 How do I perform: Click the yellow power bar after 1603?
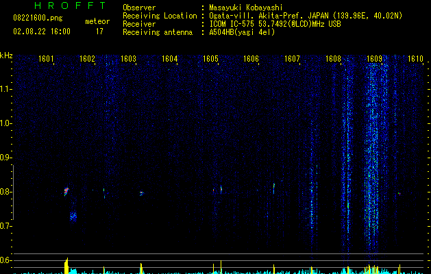click(141, 269)
